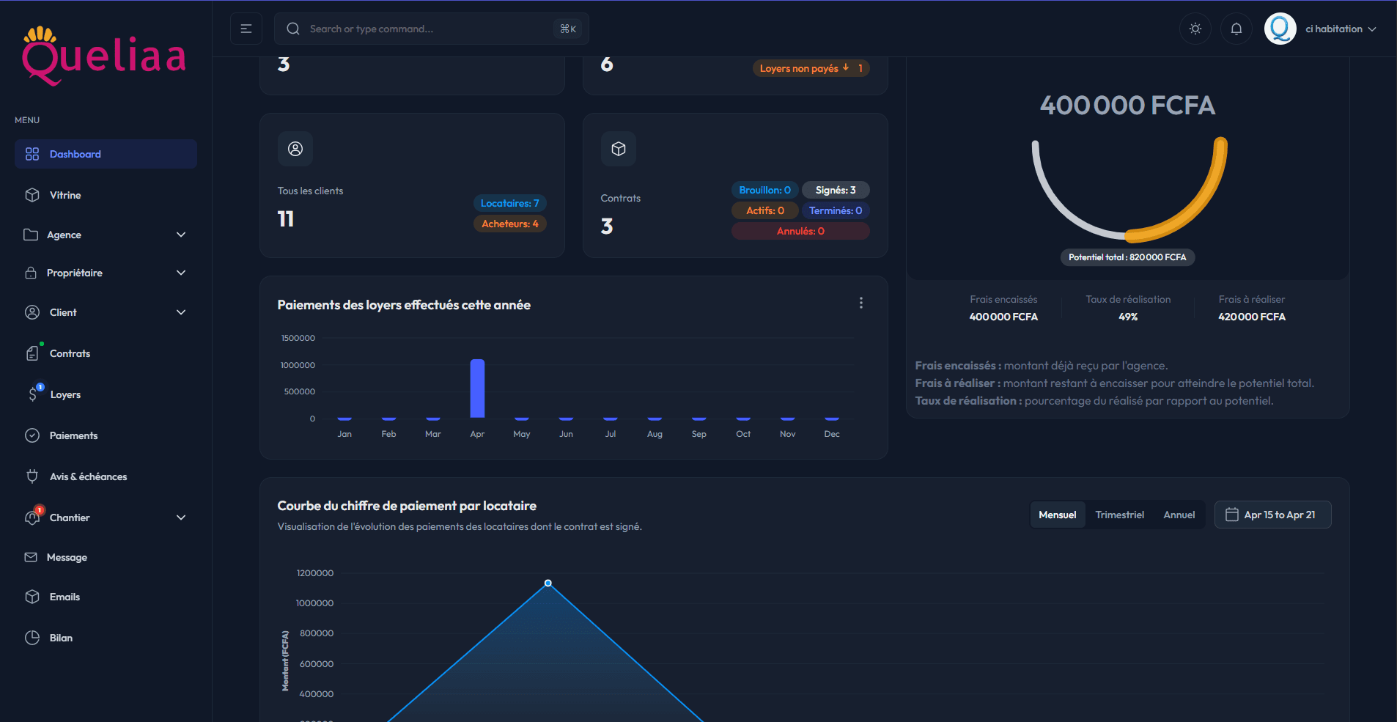Click the Loyers non payés badge
Viewport: 1397px width, 722px height.
[811, 68]
